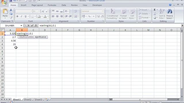This screenshot has width=184, height=103.
Task: Open the font name combo box
Action: 24,11
